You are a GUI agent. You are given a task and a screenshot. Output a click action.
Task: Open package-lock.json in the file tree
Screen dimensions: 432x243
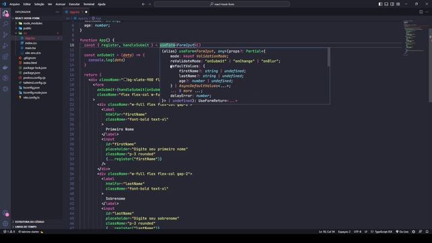tap(34, 67)
